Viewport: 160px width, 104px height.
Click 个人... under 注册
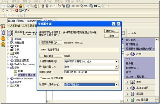(130, 59)
